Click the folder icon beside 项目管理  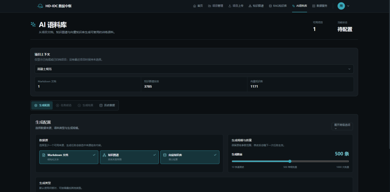coord(209,6)
